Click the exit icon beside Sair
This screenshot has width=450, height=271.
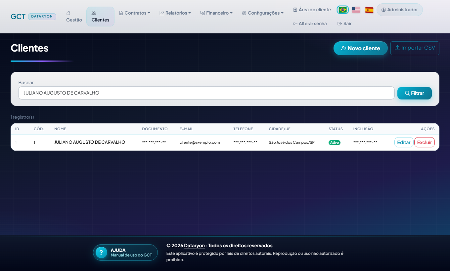coord(339,24)
